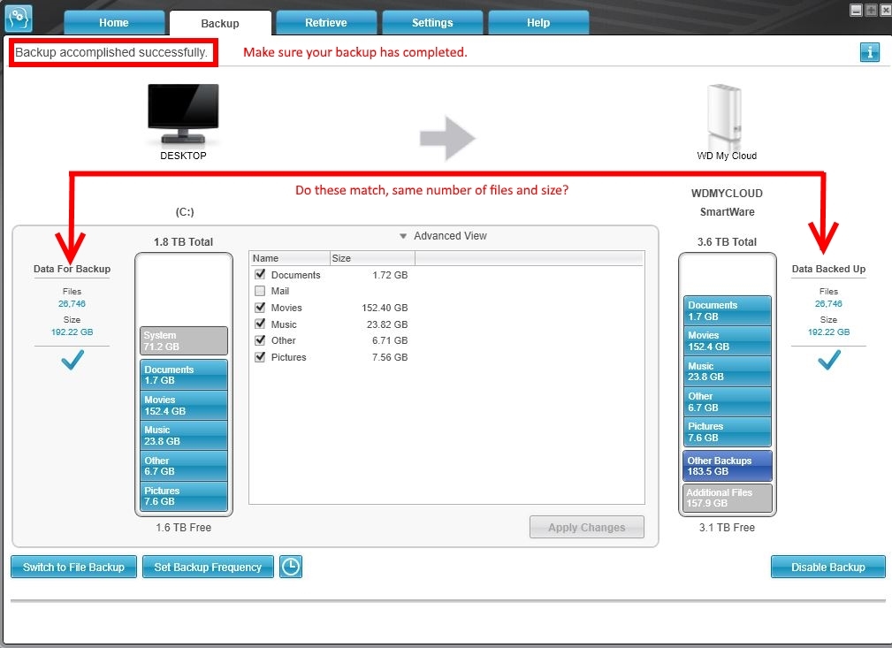Image resolution: width=892 pixels, height=648 pixels.
Task: Click the Additional Files 157.9 GB segment
Action: pos(727,497)
